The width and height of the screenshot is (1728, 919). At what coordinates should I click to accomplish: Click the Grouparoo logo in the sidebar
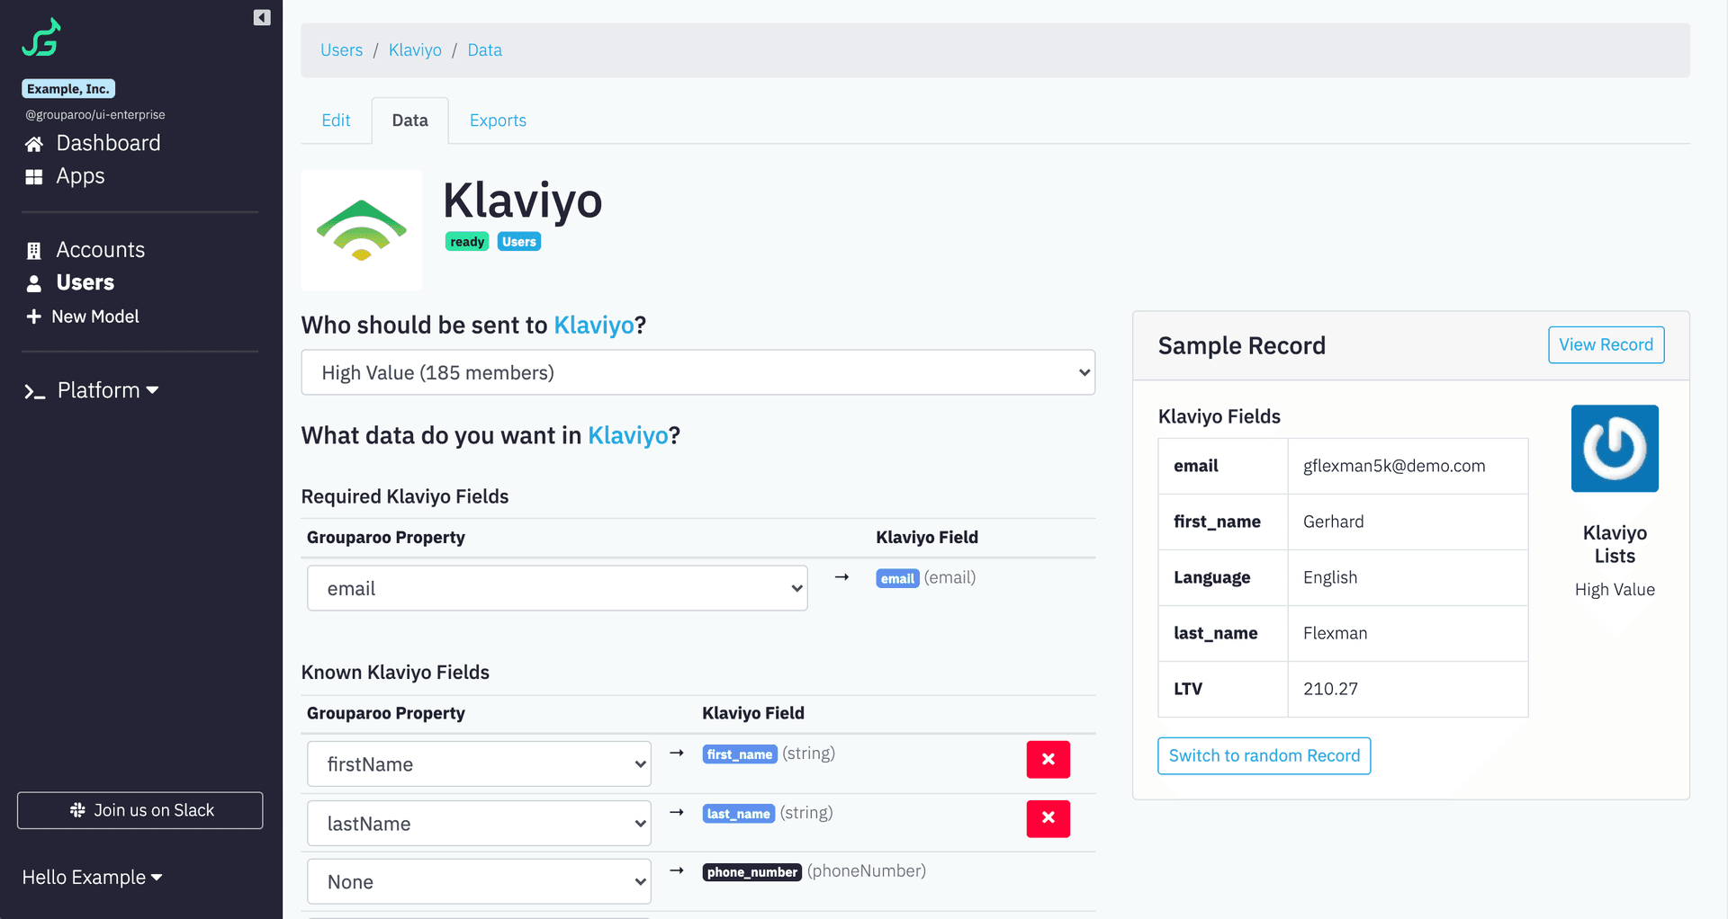(41, 38)
